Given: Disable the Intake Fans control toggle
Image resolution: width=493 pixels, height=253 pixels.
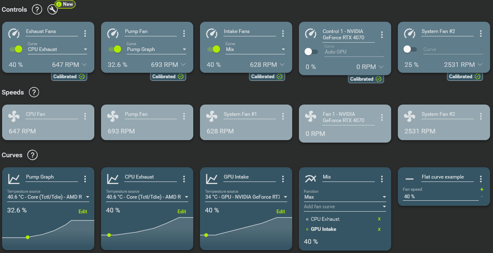Looking at the screenshot, I should point(213,49).
